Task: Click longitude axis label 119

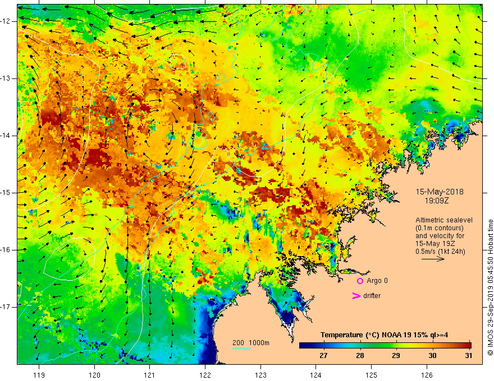Action: [x=39, y=375]
